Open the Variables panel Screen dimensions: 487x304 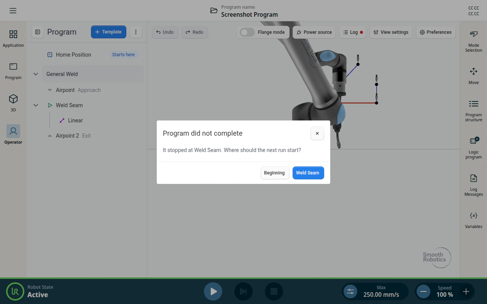pyautogui.click(x=474, y=220)
